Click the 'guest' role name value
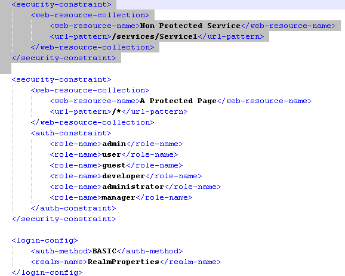 [x=114, y=166]
